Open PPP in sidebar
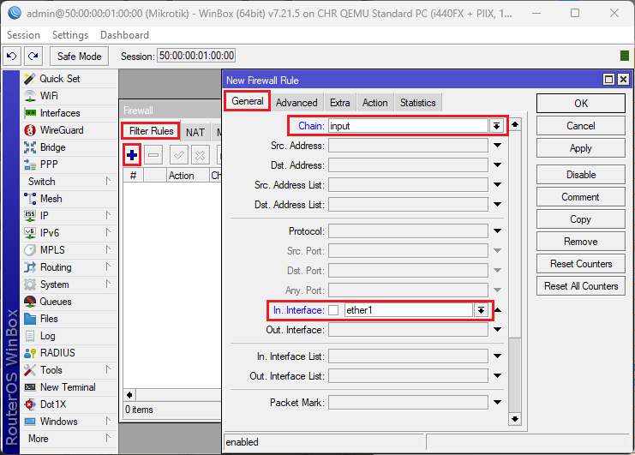The width and height of the screenshot is (635, 455). [x=69, y=165]
